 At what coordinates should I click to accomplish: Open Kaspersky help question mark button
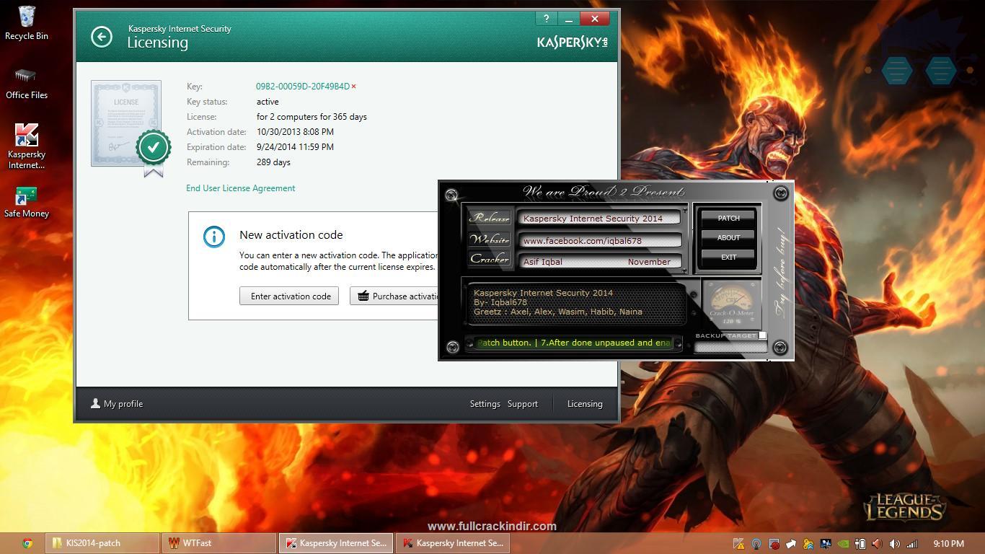coord(546,19)
